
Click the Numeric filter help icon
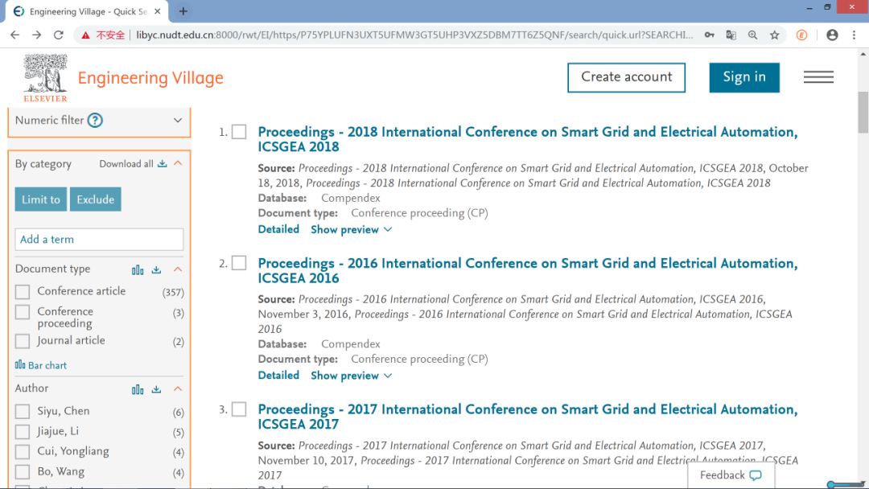[95, 121]
